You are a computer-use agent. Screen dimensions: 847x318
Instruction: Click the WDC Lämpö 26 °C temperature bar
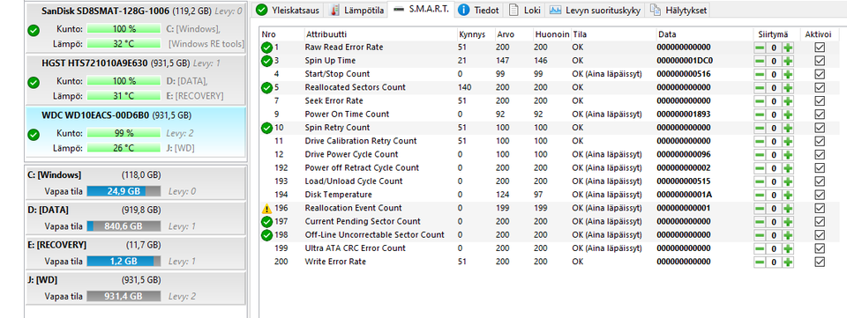click(124, 148)
